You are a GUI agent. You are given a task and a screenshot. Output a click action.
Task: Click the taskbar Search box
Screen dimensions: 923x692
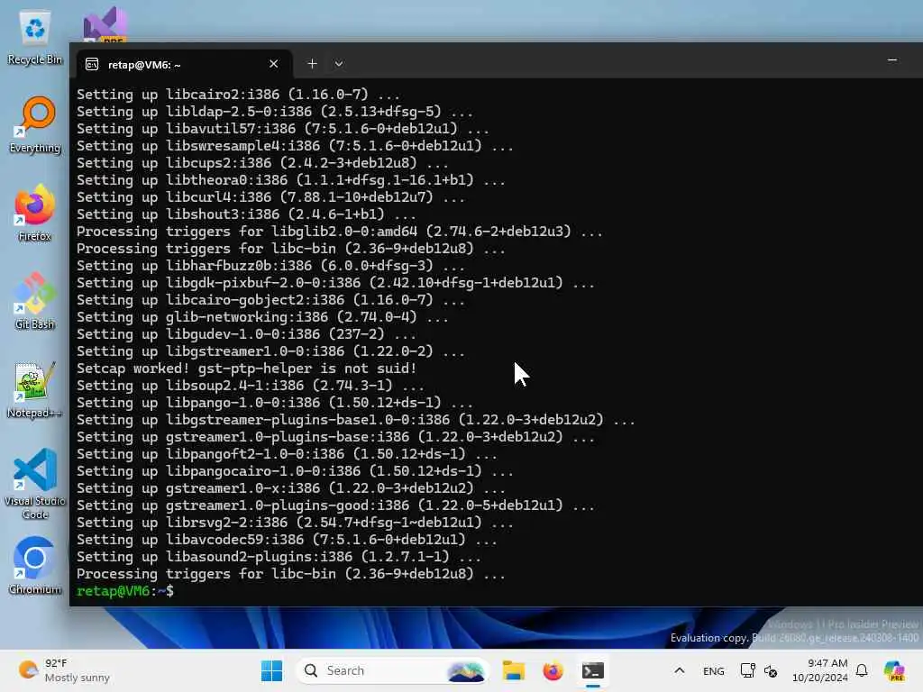tap(393, 670)
